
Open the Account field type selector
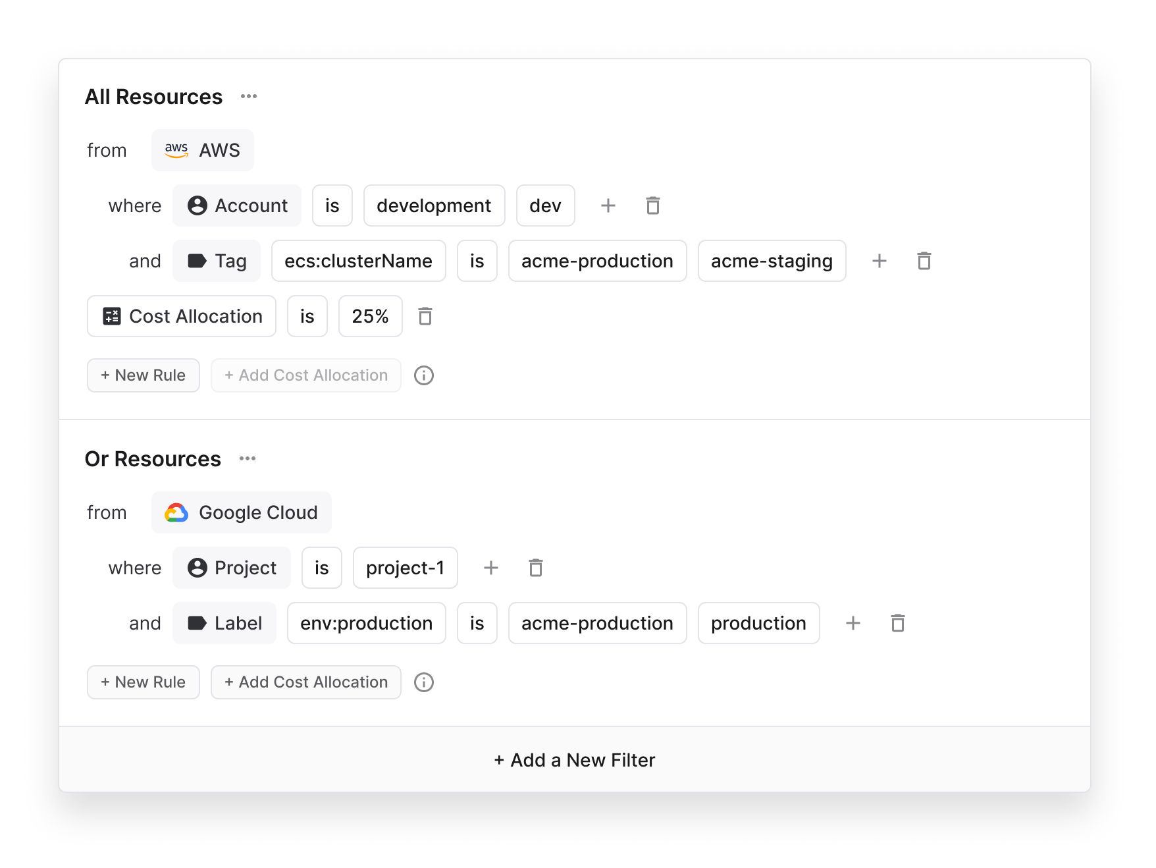237,206
